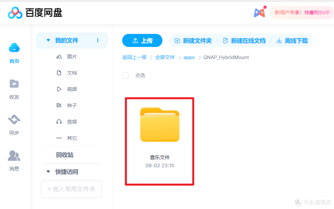The image size is (334, 209).
Task: Collapse the 我的文件 tree arrow
Action: [48, 40]
